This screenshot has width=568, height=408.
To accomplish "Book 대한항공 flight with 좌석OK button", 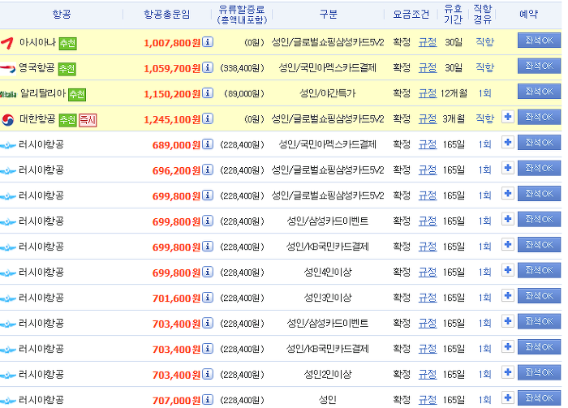I will [x=539, y=117].
